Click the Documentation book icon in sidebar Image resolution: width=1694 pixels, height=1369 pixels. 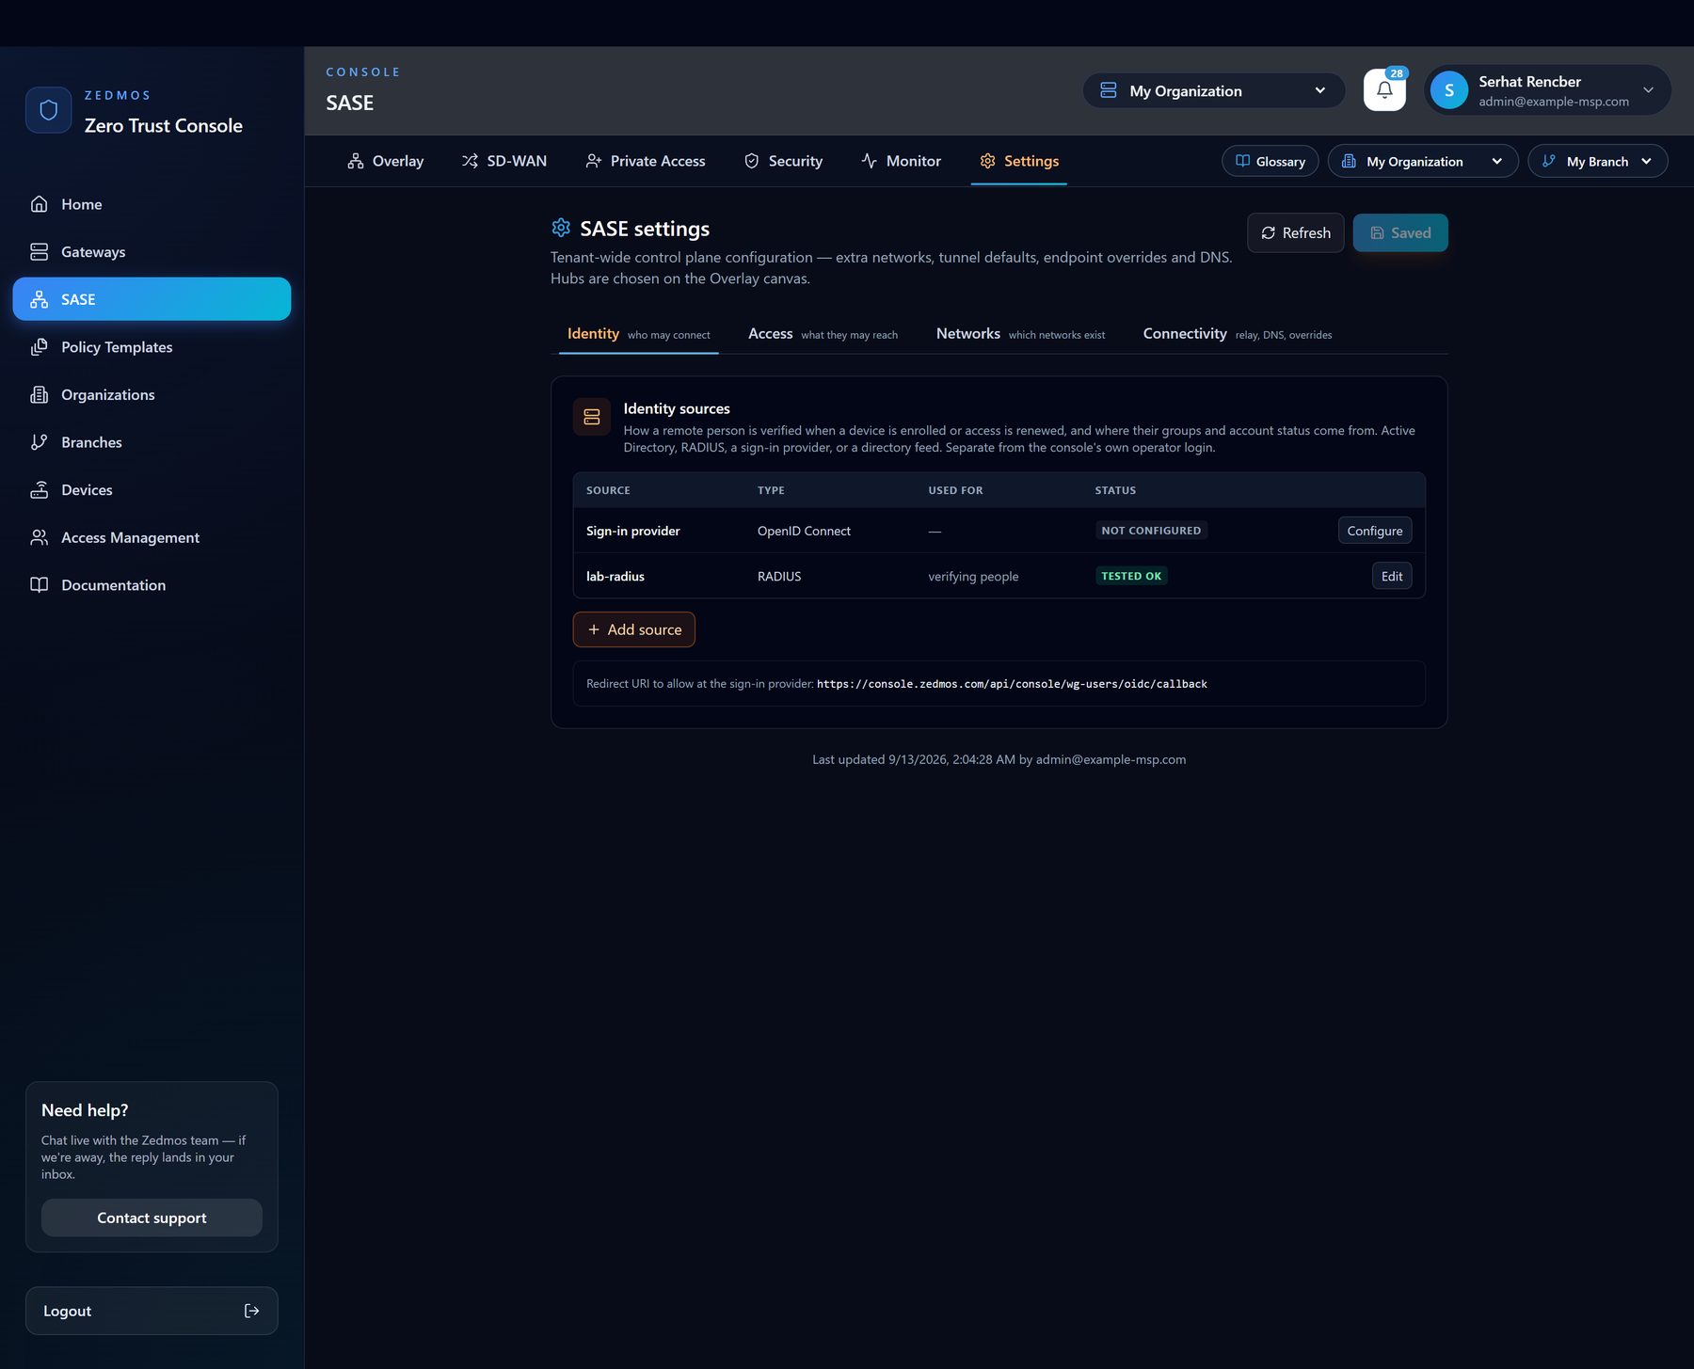point(40,585)
